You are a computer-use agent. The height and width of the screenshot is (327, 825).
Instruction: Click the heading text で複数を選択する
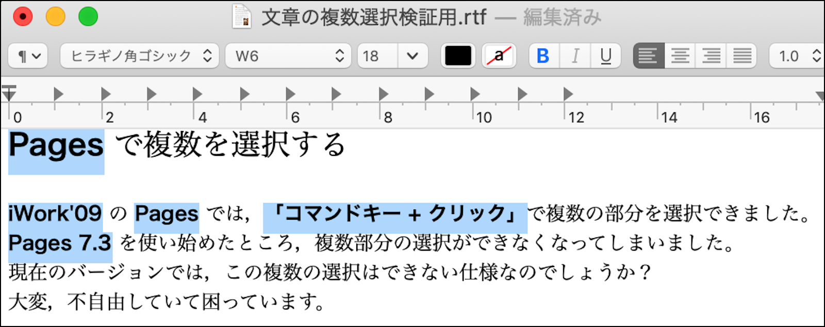230,145
